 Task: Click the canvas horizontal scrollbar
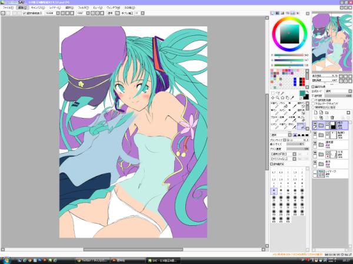click(134, 250)
